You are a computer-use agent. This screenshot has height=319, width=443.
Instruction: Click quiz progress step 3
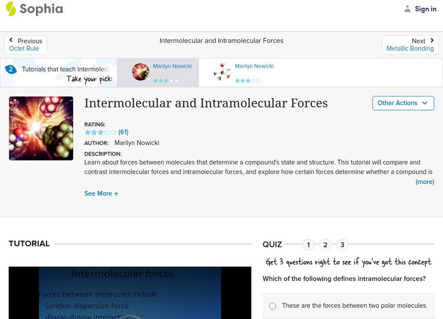[342, 243]
